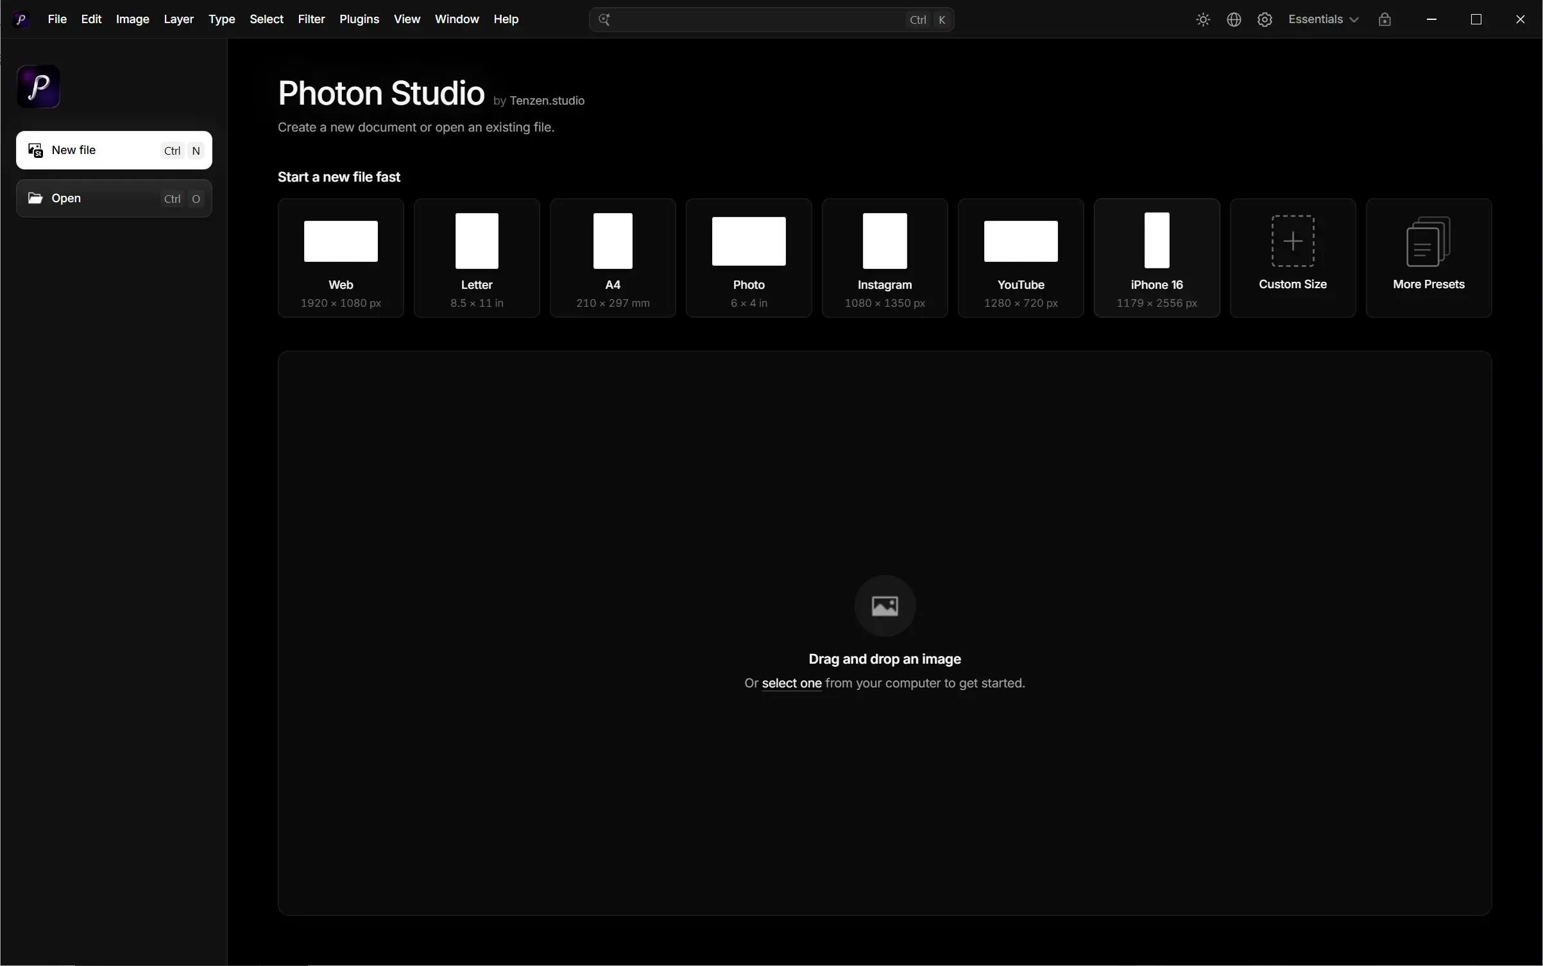
Task: Open More Presets
Action: [1429, 258]
